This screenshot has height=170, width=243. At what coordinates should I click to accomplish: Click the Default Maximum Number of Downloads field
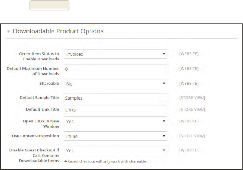pos(115,69)
